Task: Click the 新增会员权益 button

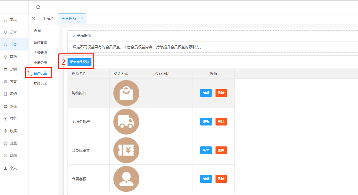Action: click(79, 62)
